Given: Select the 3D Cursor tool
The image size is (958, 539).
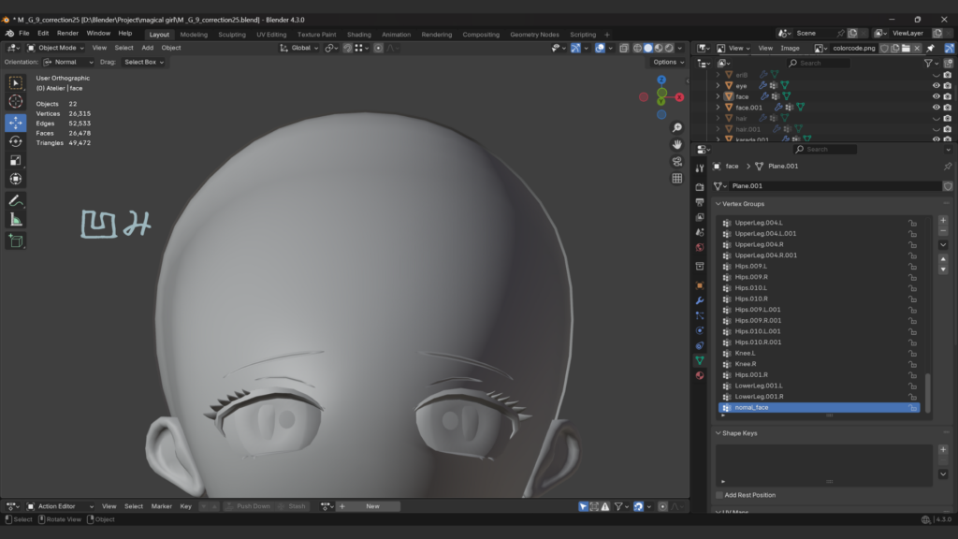Looking at the screenshot, I should coord(16,101).
